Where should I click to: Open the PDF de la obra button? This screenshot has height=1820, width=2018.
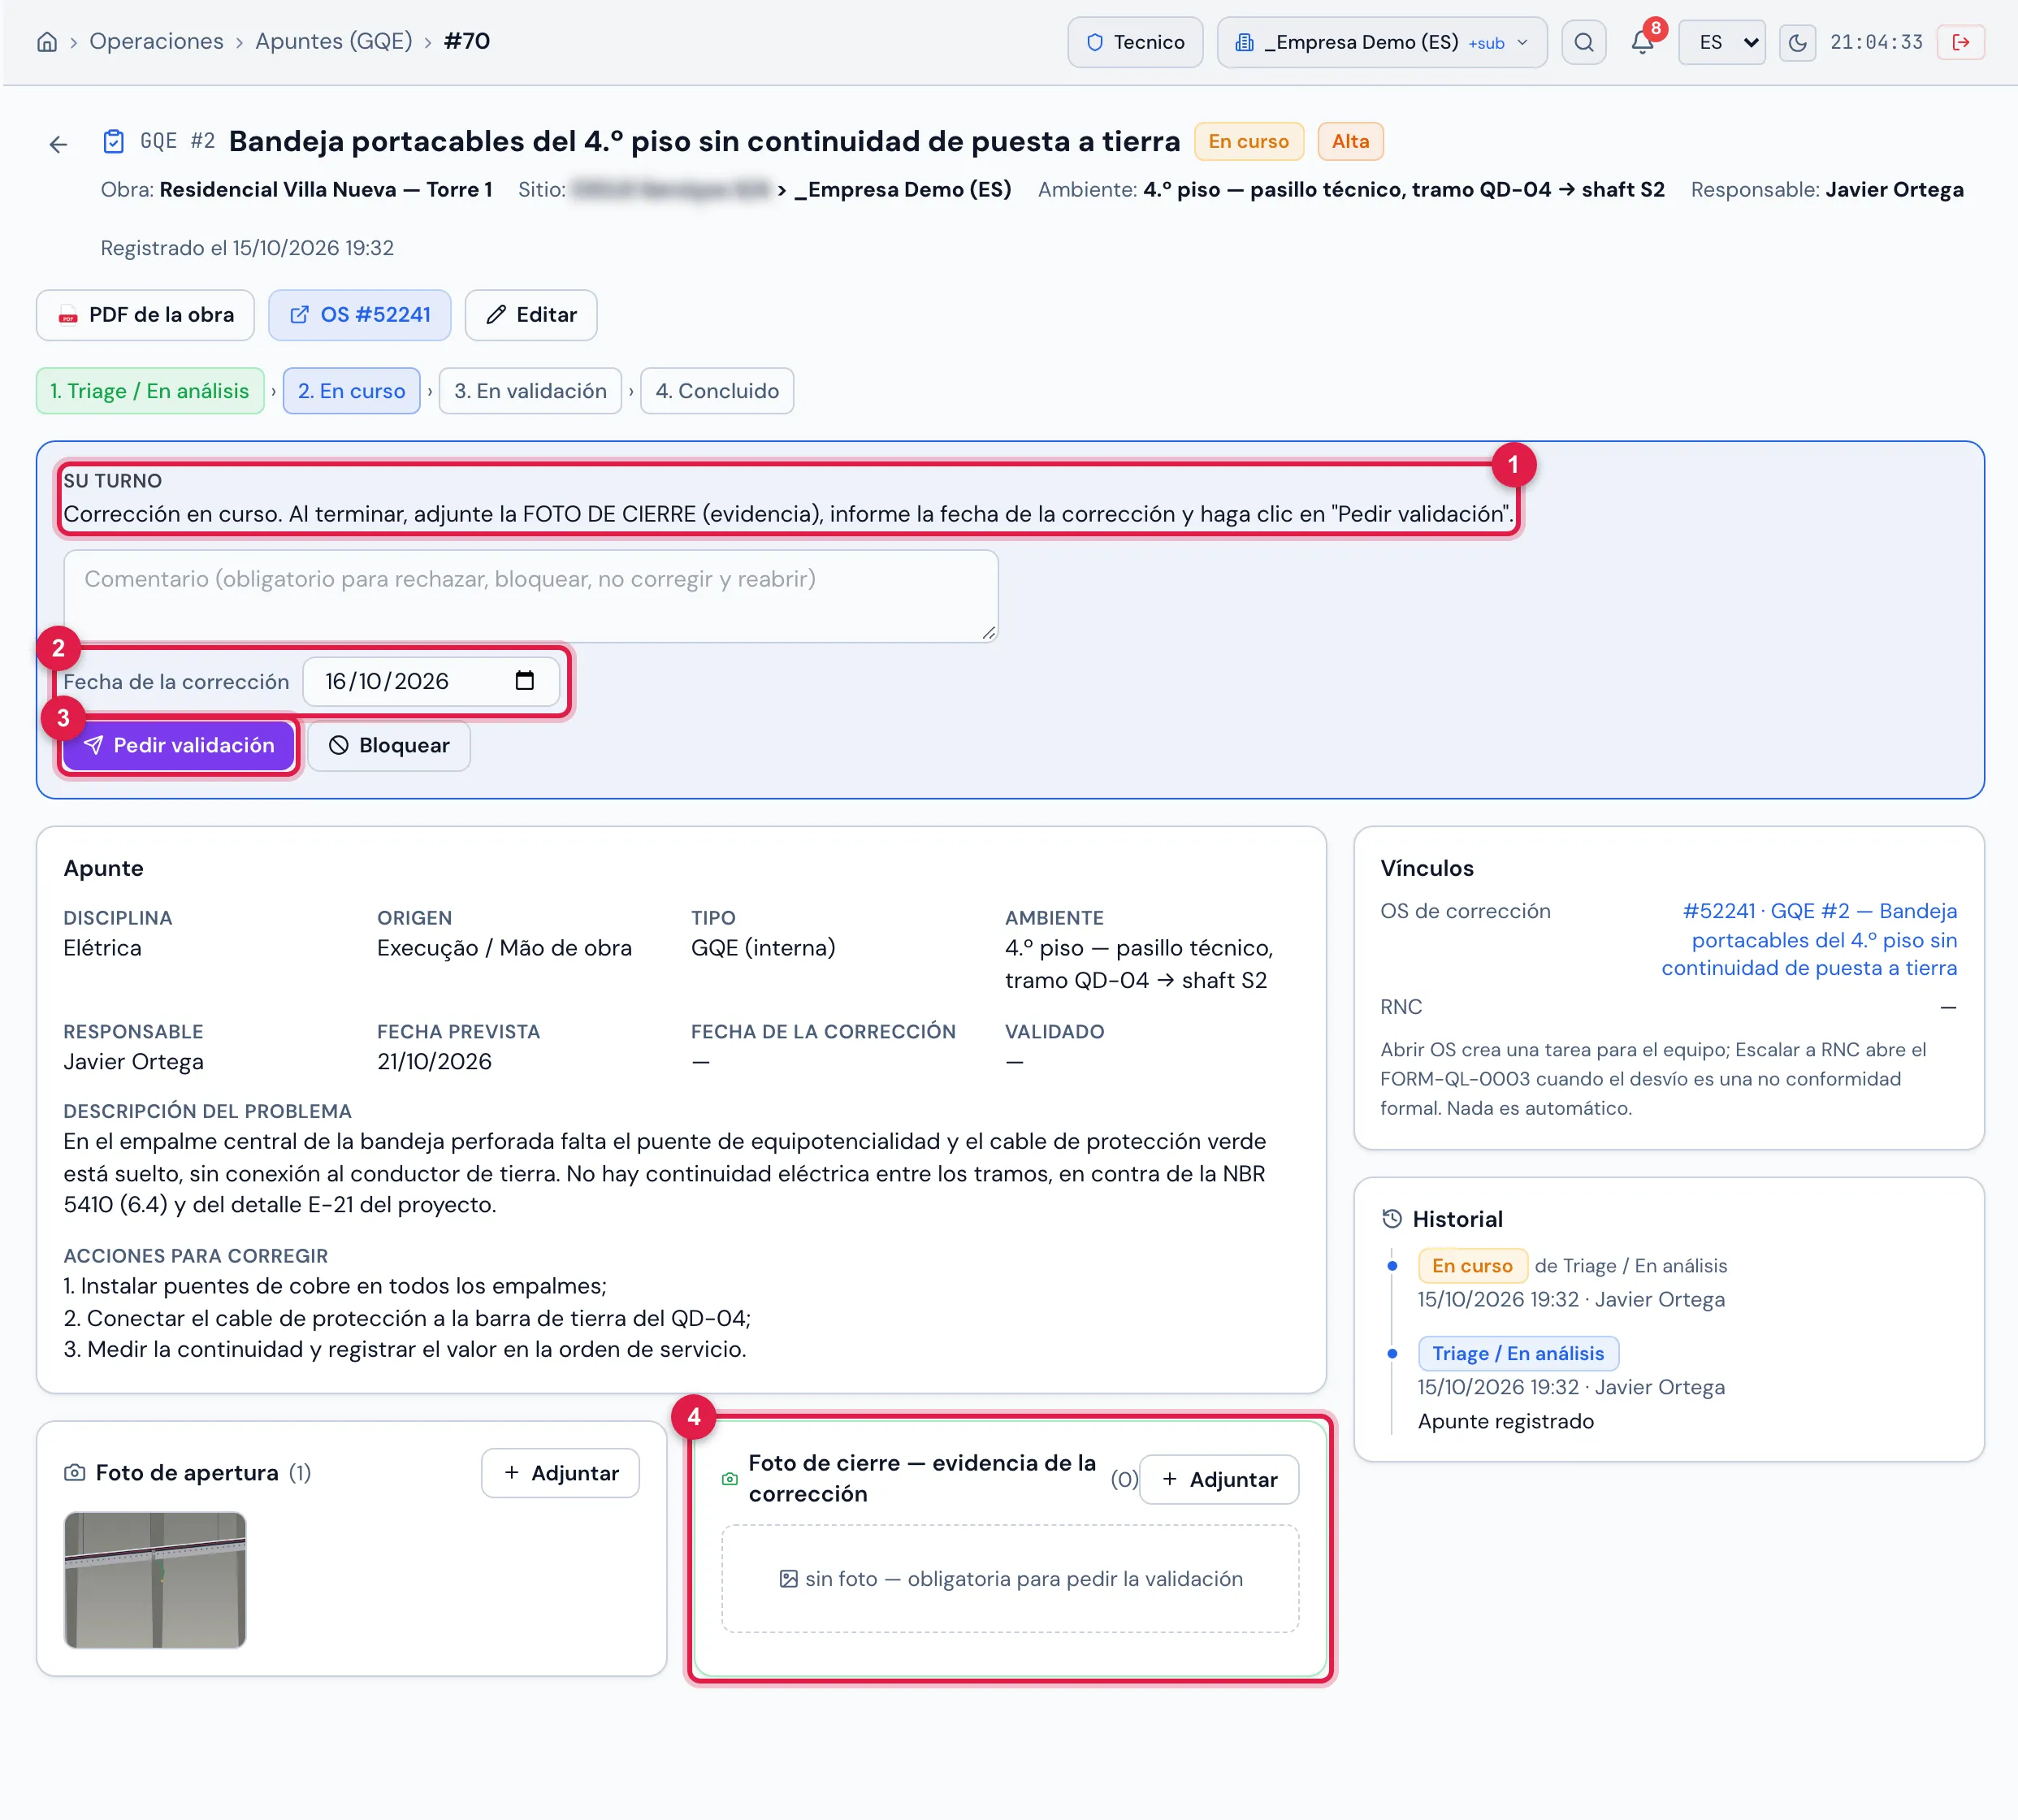pyautogui.click(x=145, y=315)
